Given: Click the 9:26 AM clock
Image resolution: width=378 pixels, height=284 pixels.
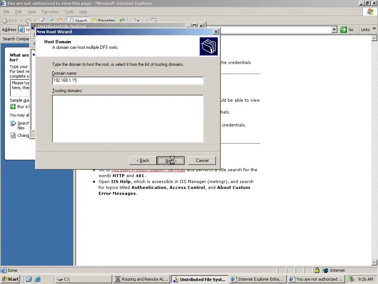Looking at the screenshot, I should tap(365, 279).
